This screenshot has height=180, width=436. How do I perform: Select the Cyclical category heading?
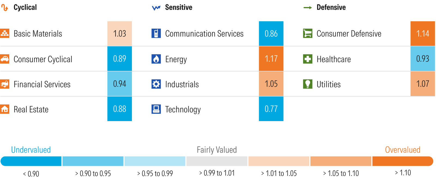[25, 7]
